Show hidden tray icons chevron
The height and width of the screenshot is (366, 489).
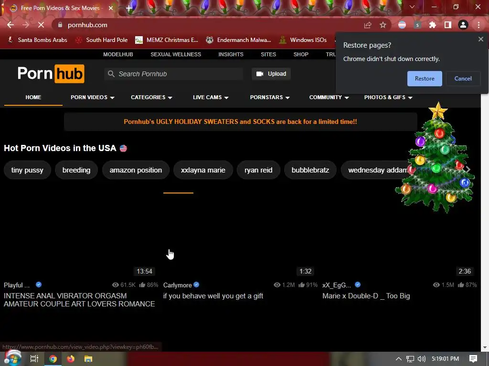pyautogui.click(x=399, y=359)
